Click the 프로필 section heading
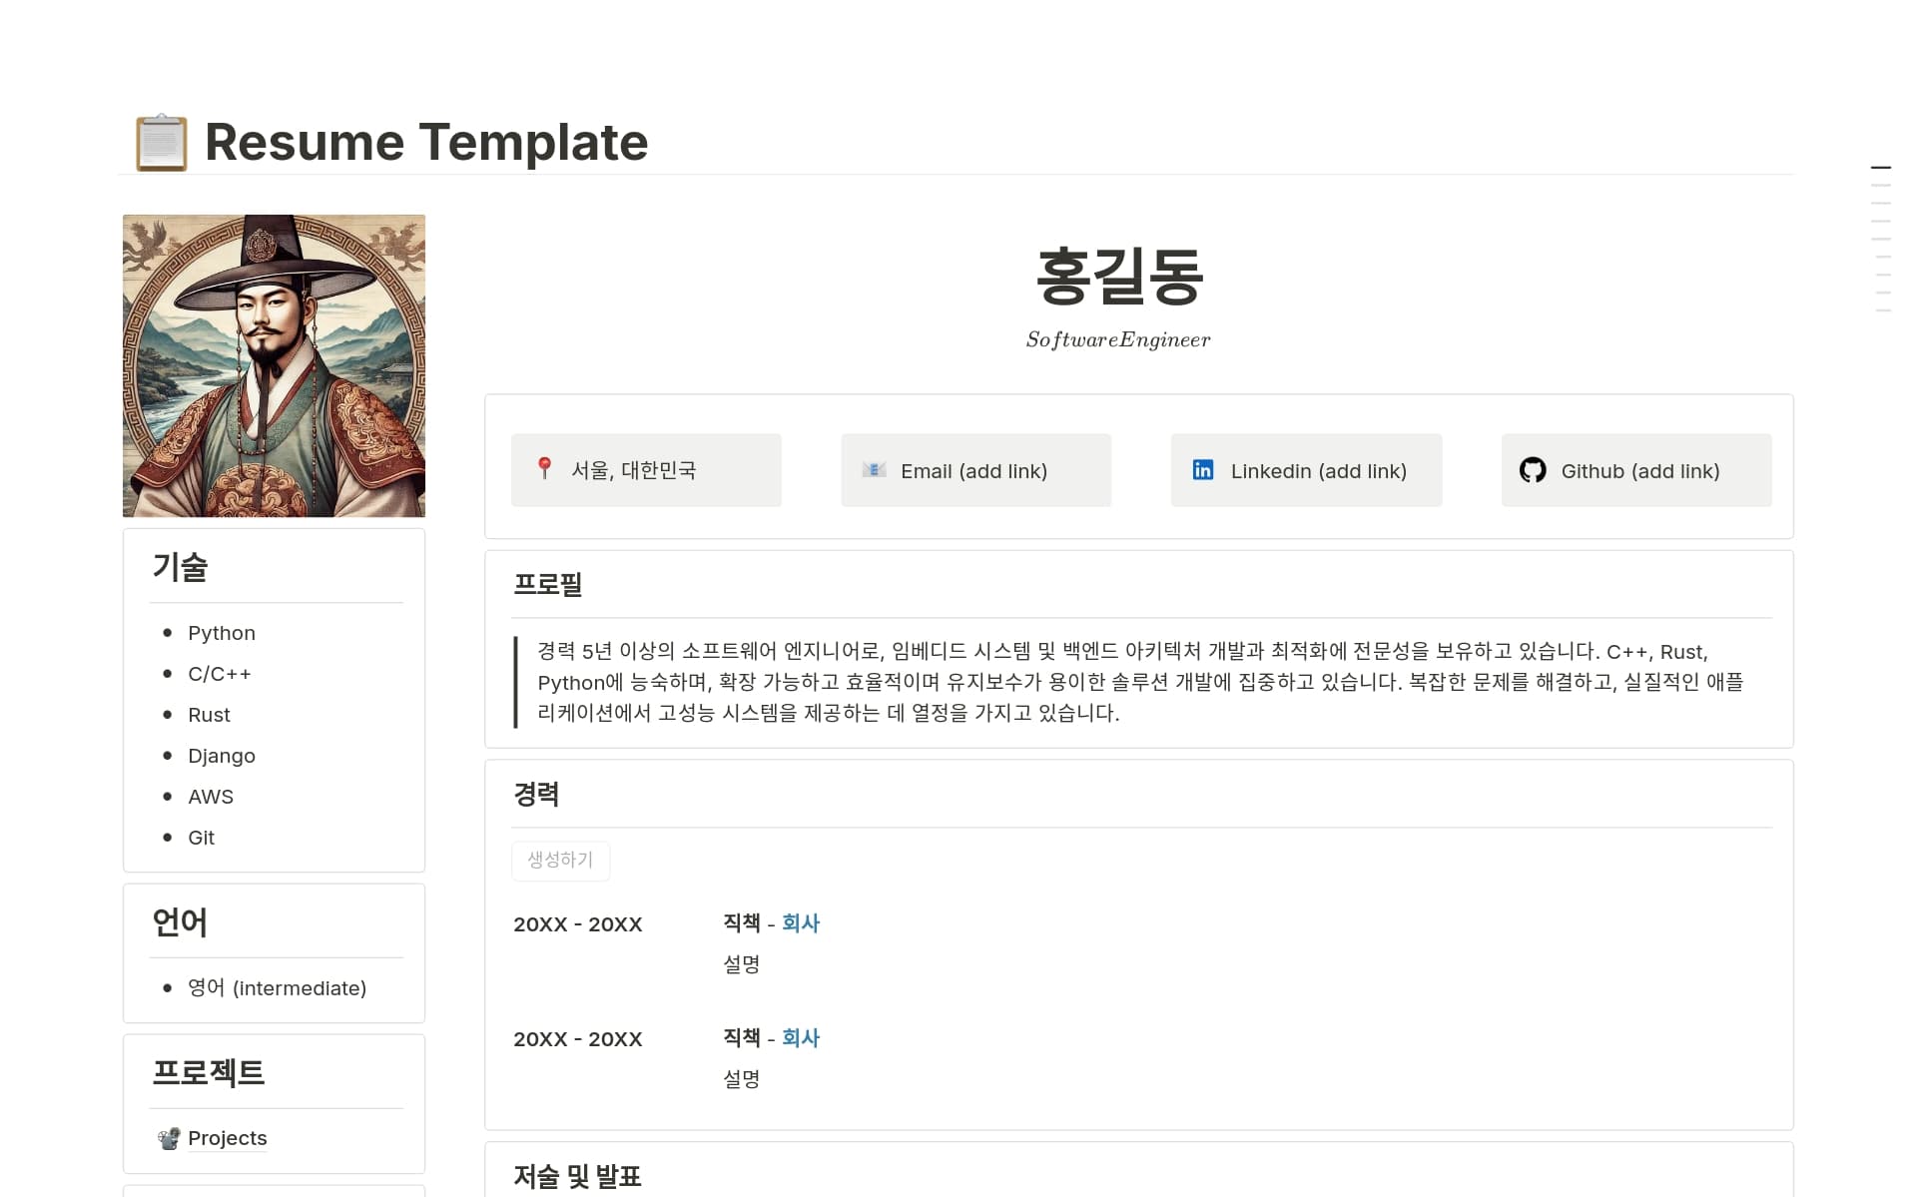 click(x=547, y=584)
